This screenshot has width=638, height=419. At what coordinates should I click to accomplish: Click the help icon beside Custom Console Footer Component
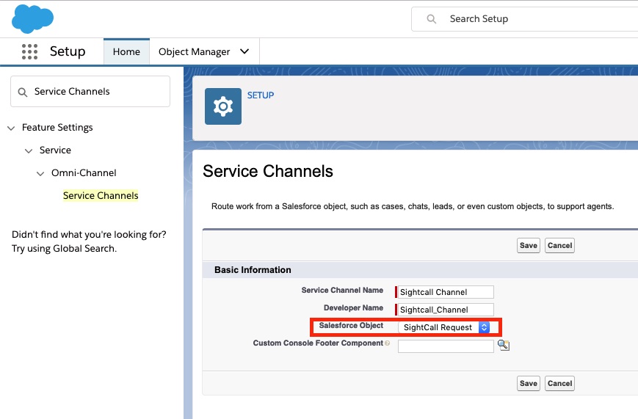click(387, 343)
